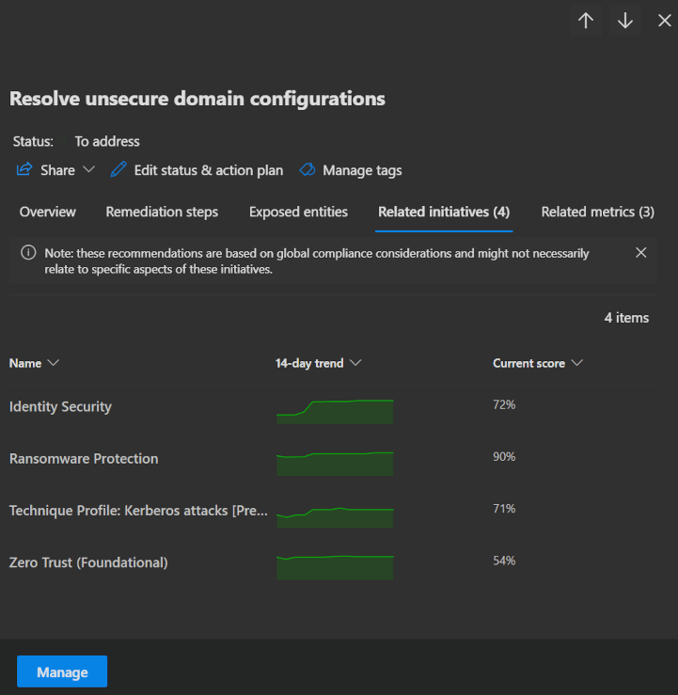Open the Ransomware Protection initiative
This screenshot has width=678, height=695.
pyautogui.click(x=84, y=459)
